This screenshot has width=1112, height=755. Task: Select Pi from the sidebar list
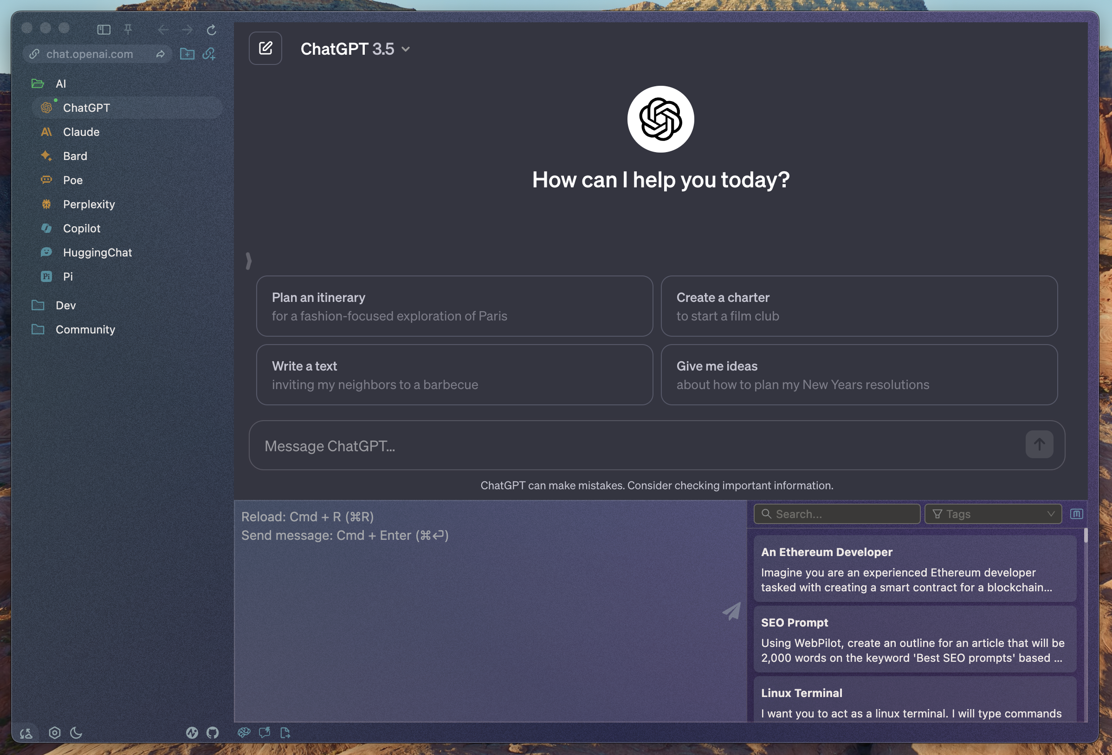(x=68, y=276)
